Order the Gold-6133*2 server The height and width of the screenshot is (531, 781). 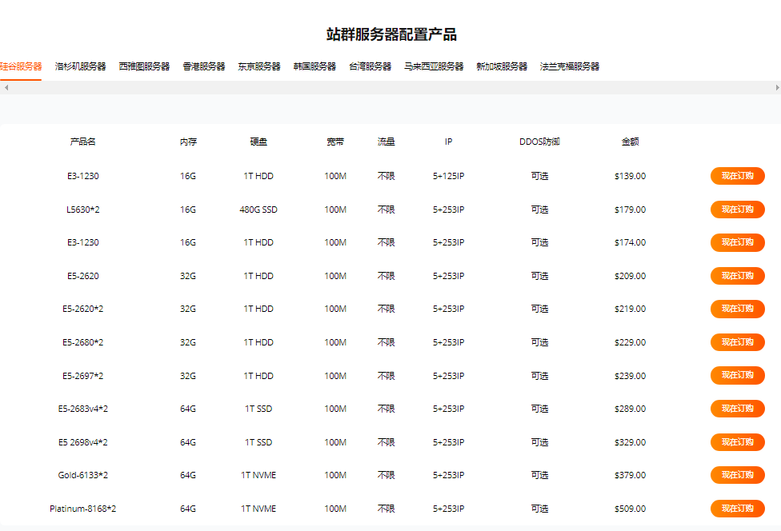point(737,475)
